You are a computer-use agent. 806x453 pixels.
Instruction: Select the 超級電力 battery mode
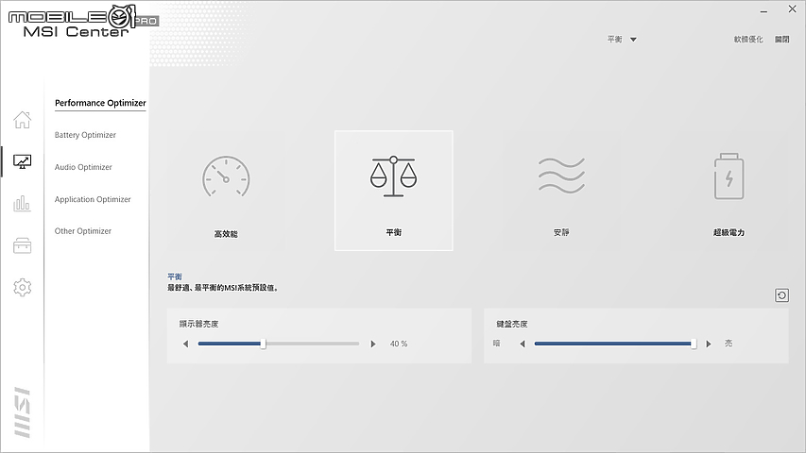(729, 191)
